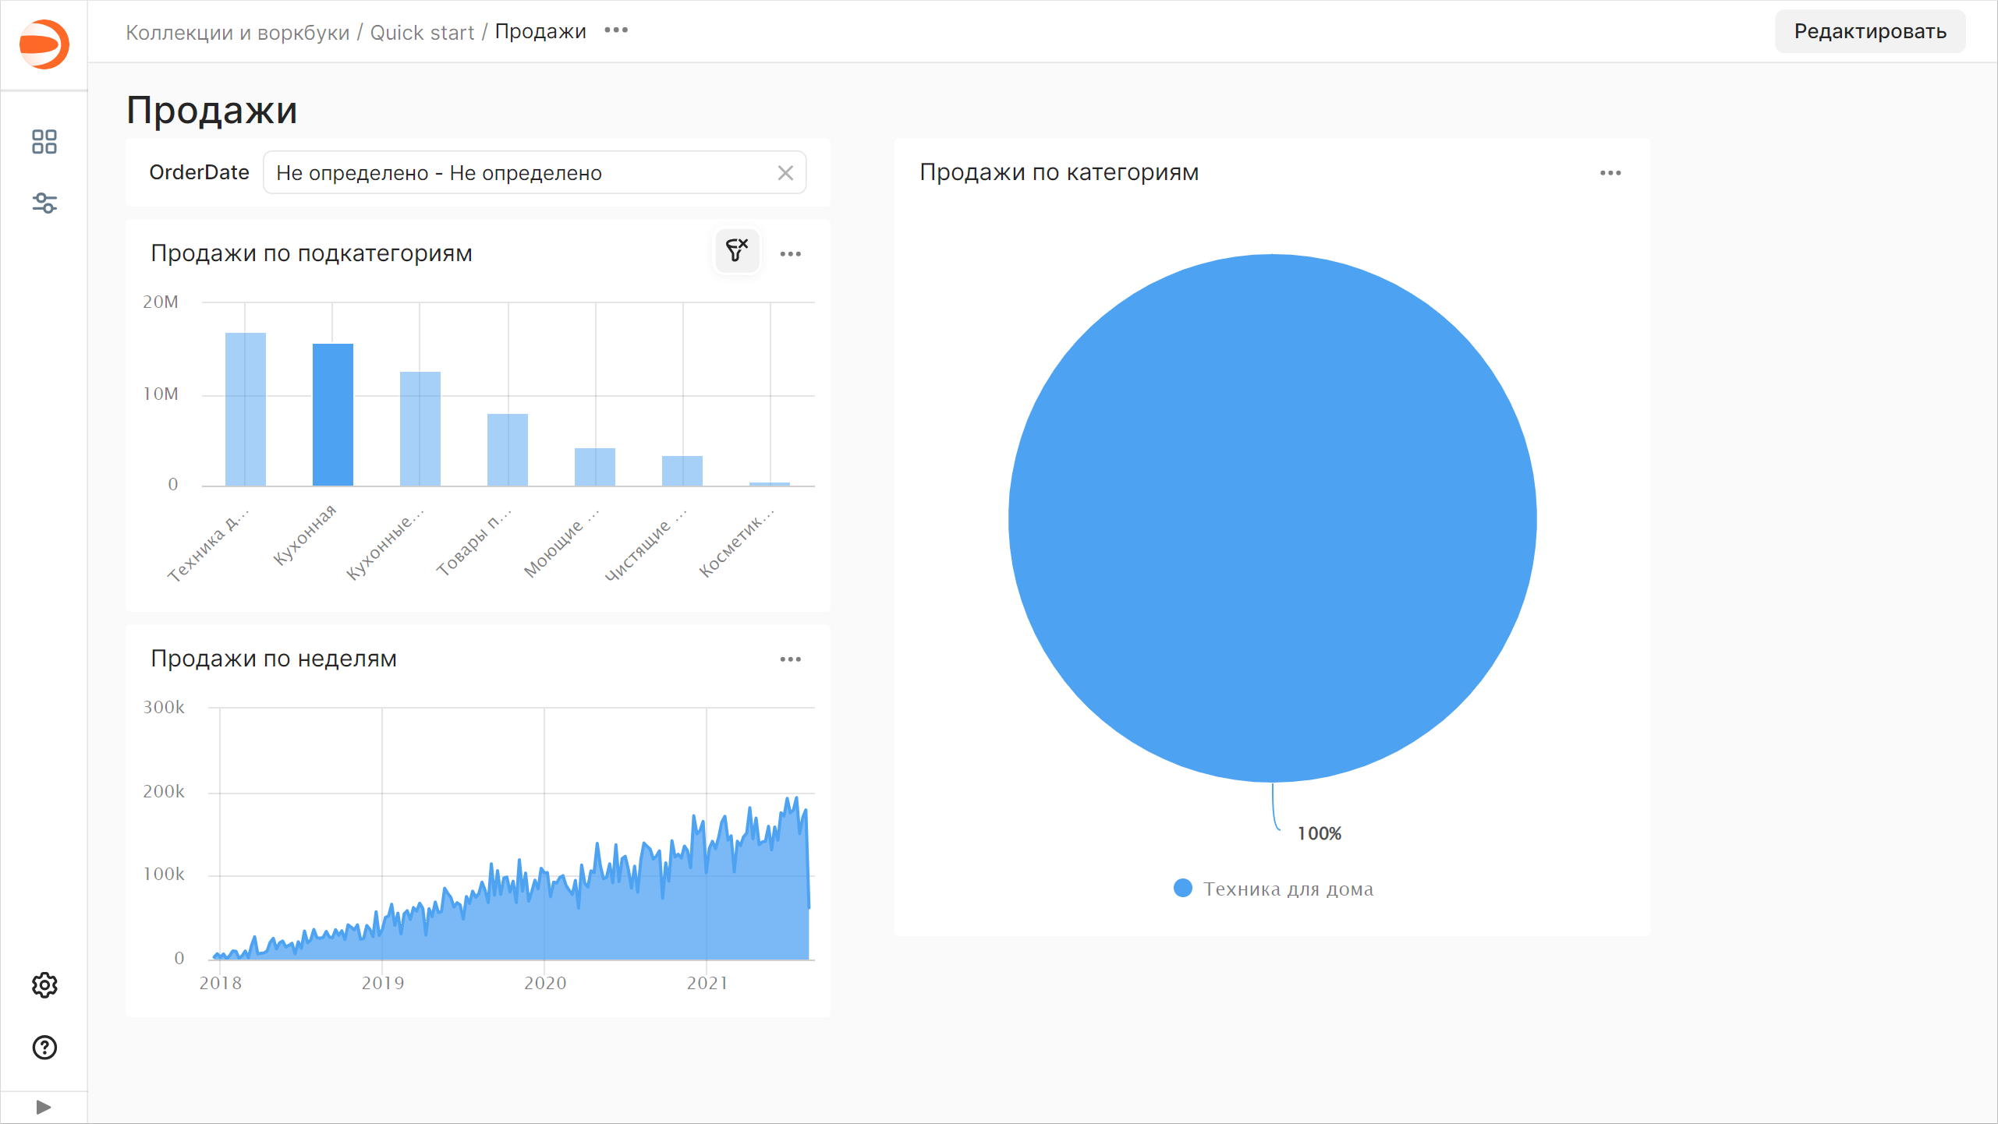Viewport: 1998px width, 1124px height.
Task: Open the help question mark icon
Action: 44,1048
